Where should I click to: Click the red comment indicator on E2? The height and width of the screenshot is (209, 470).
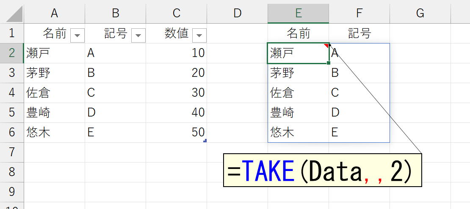coord(326,46)
